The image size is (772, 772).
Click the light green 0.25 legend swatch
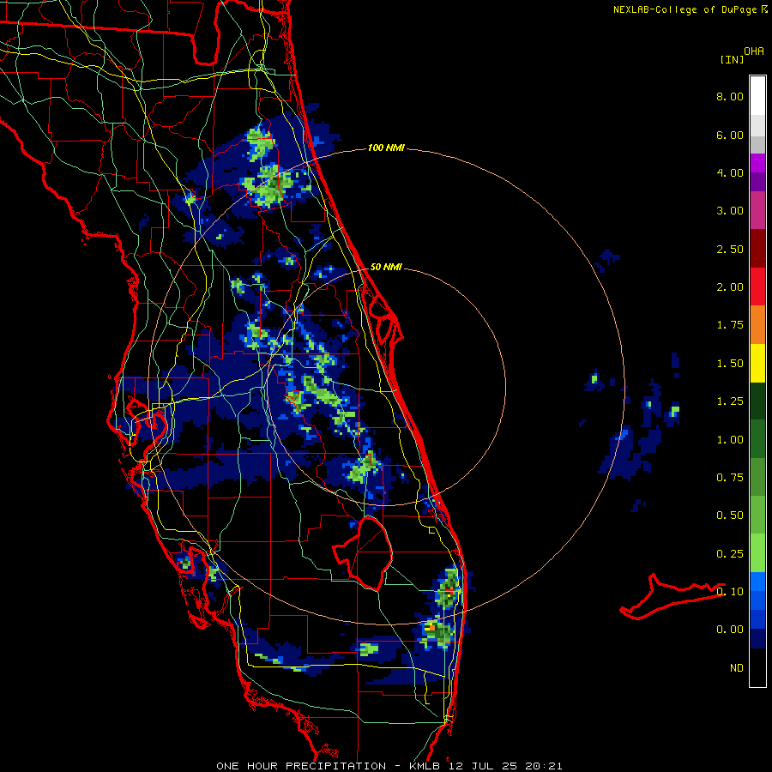(757, 553)
